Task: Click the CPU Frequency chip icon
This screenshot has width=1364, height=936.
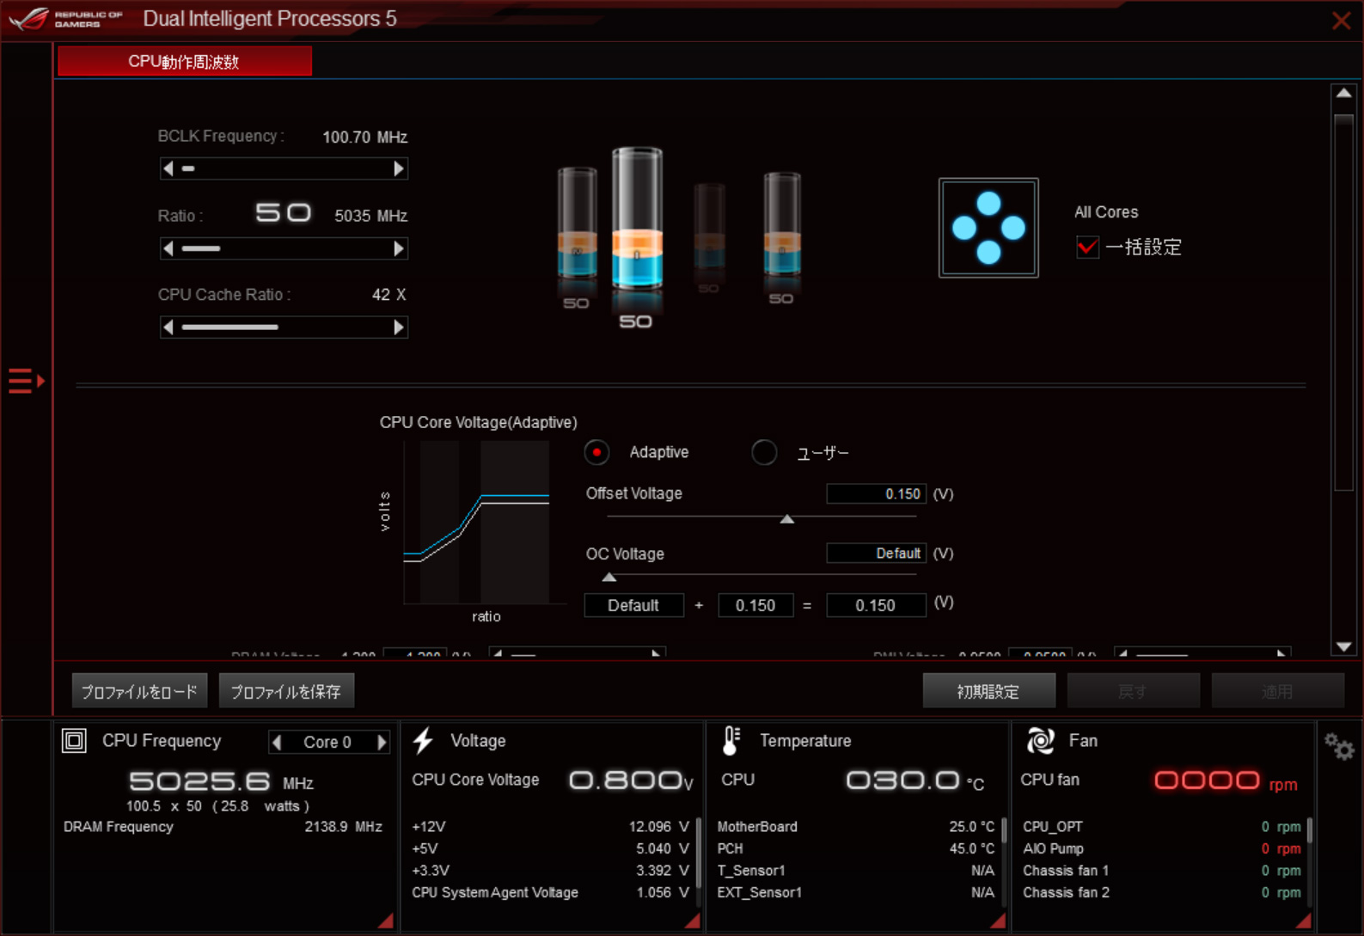Action: [x=75, y=740]
